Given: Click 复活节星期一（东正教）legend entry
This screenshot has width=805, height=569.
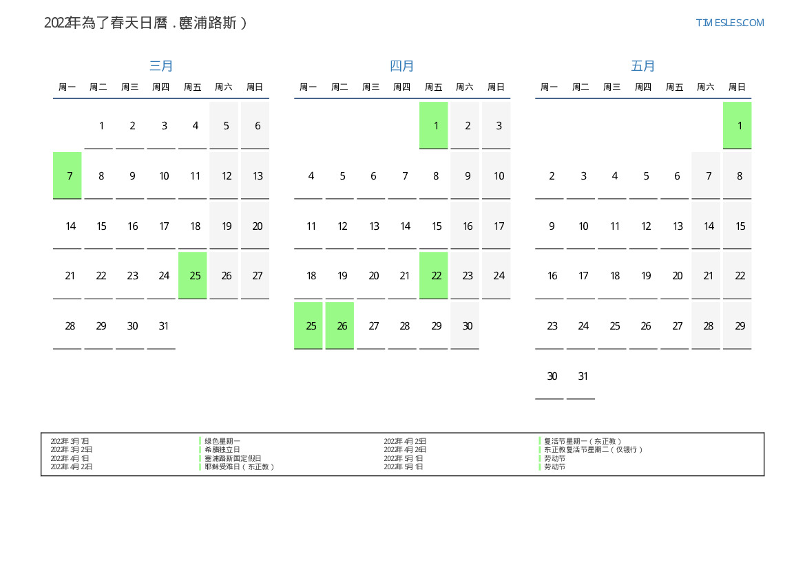Looking at the screenshot, I should click(583, 441).
